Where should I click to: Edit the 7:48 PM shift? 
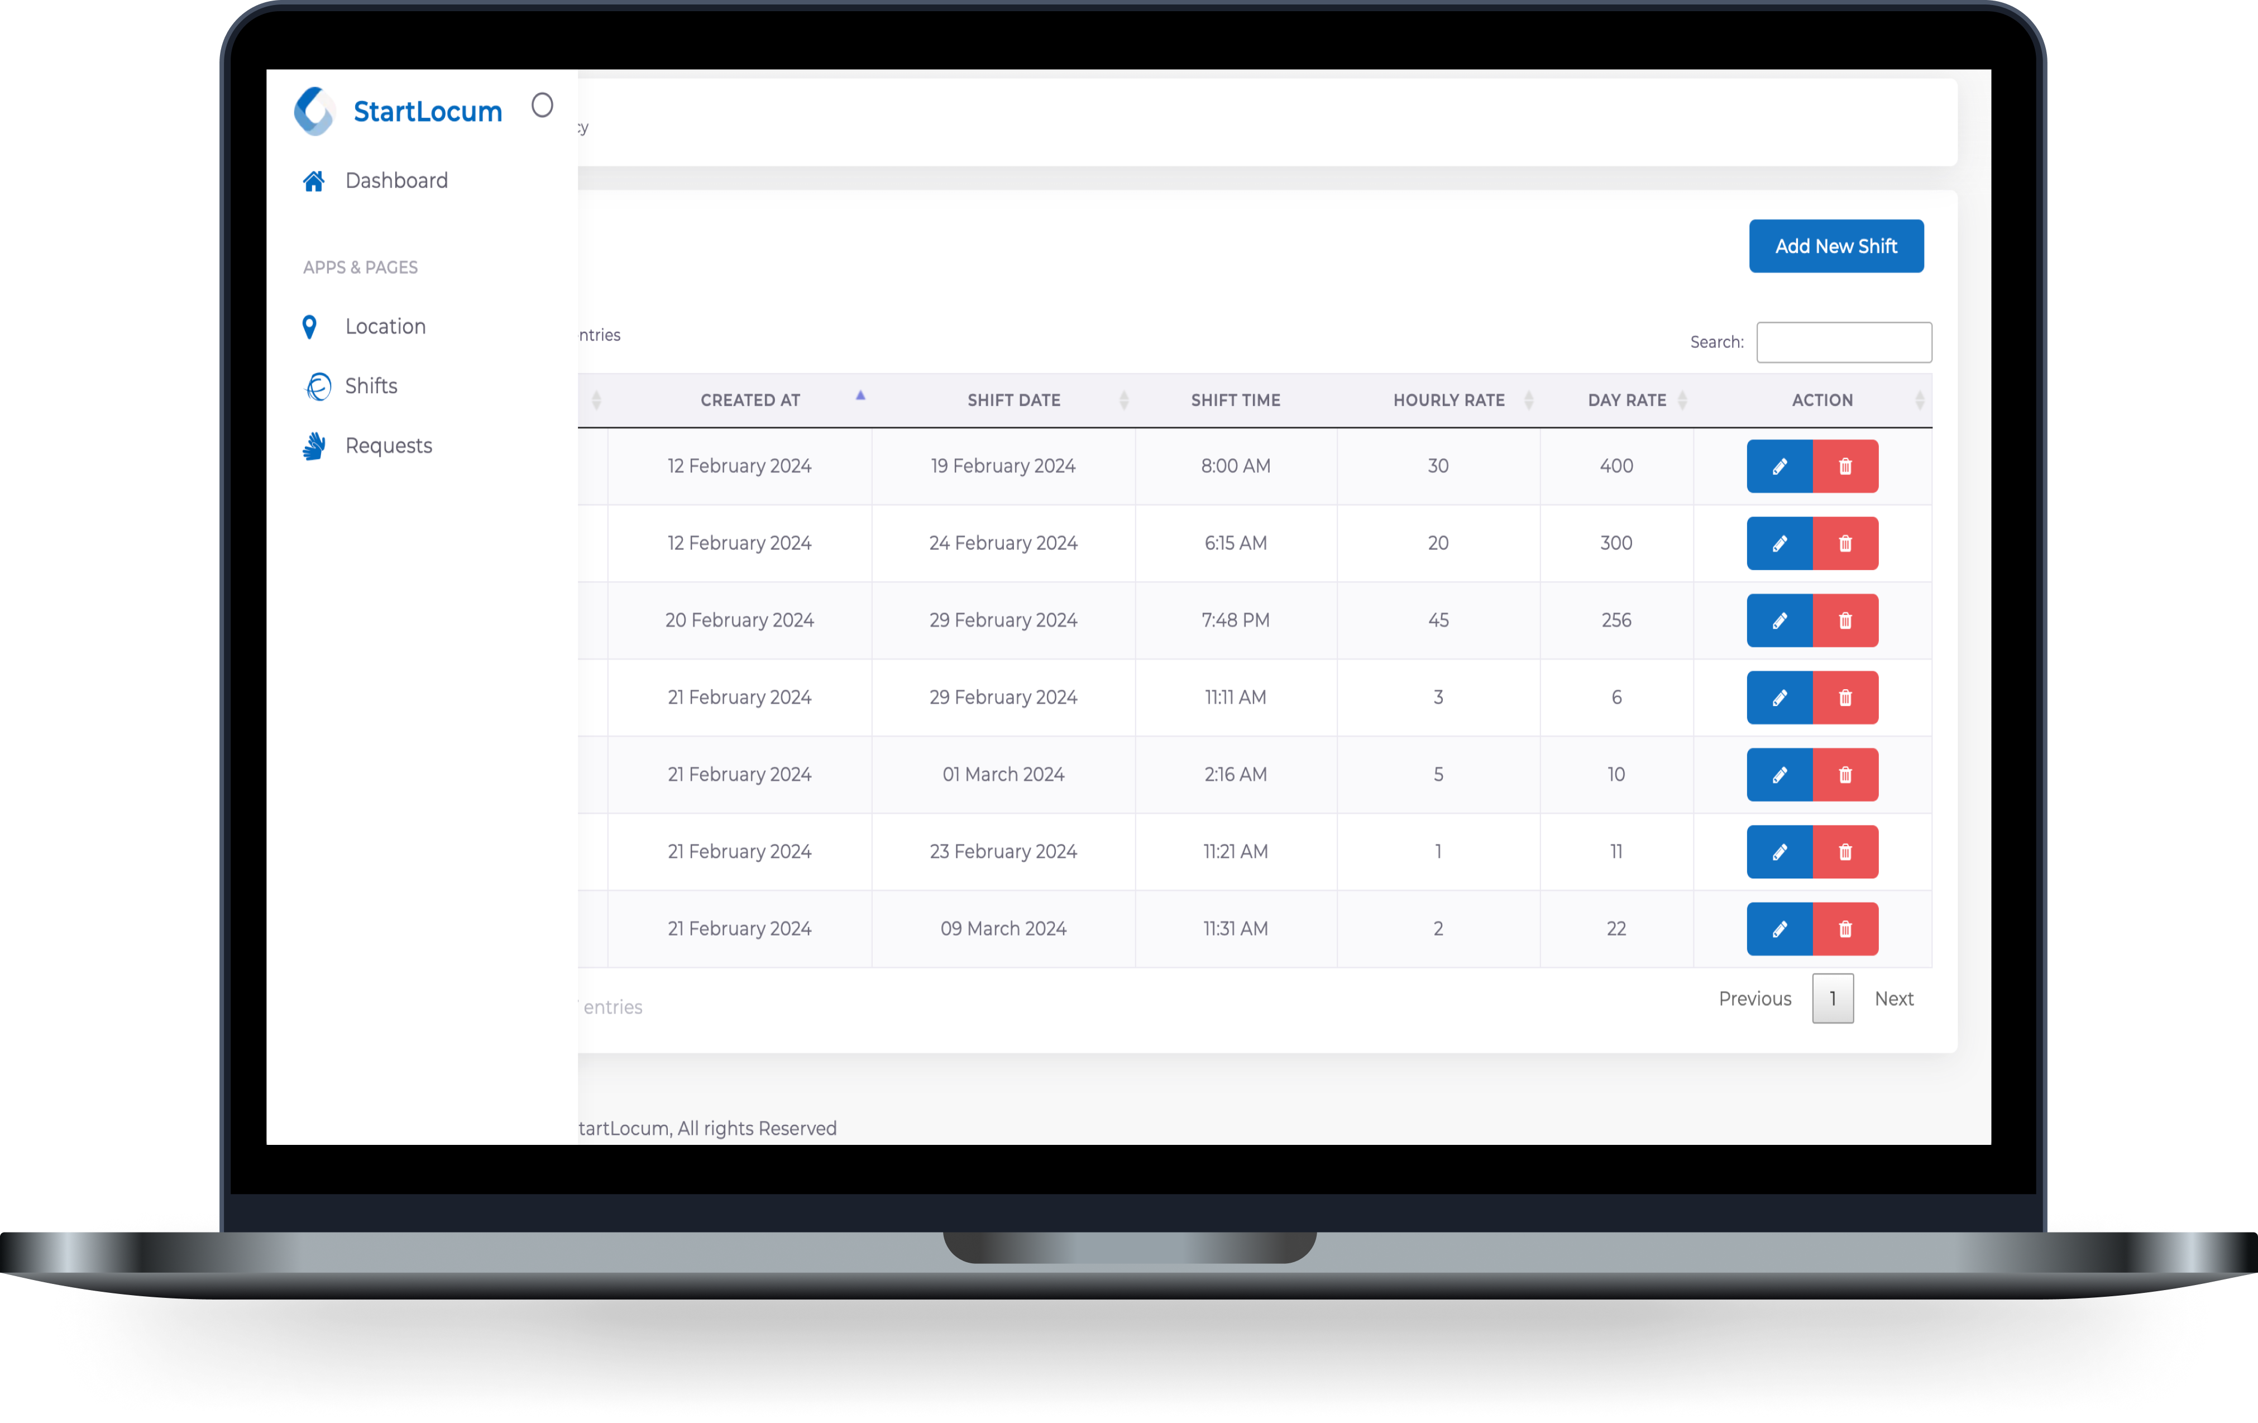pyautogui.click(x=1779, y=620)
